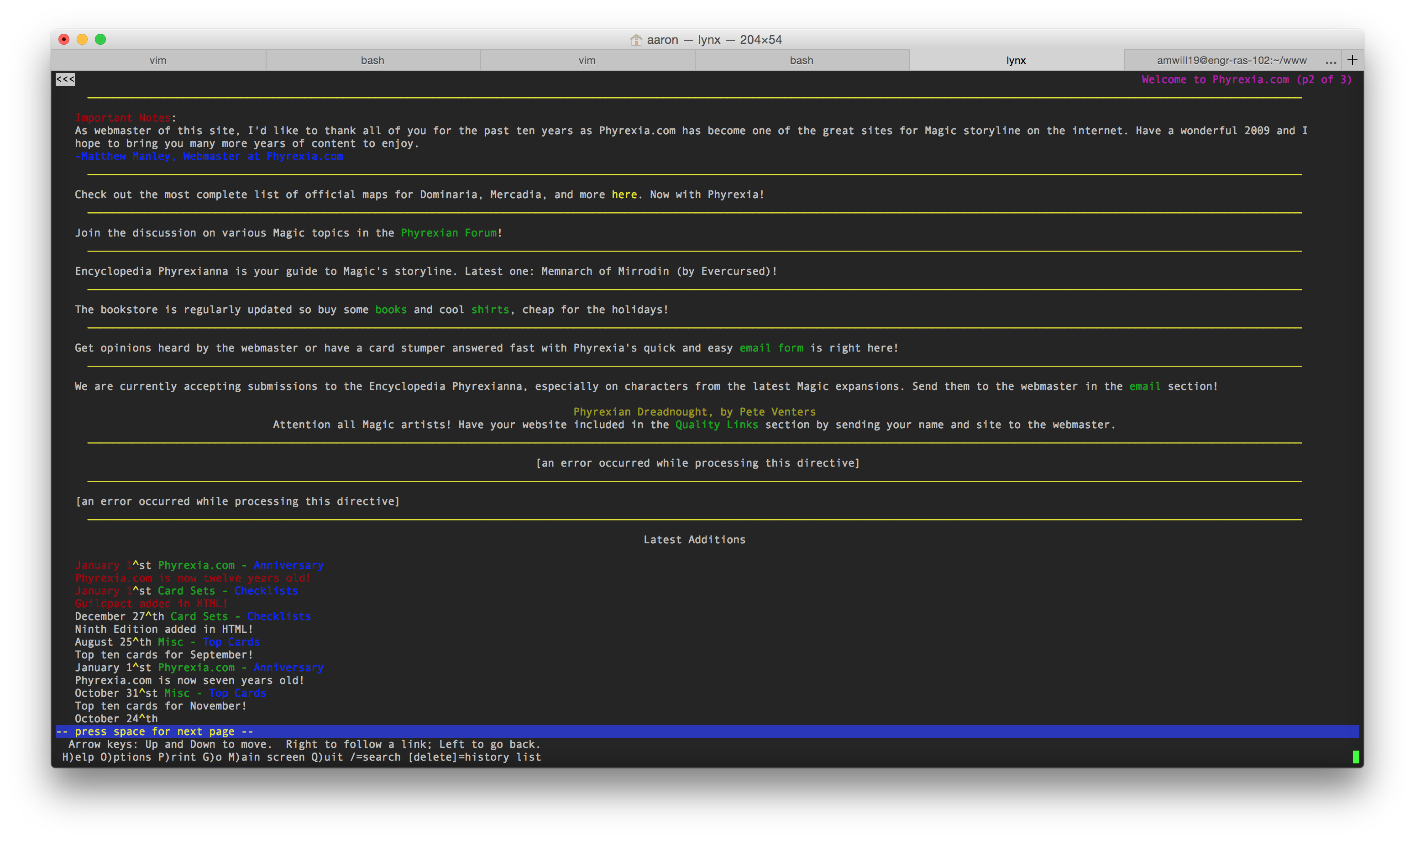Open the tab overflow ellipsis menu
Image resolution: width=1415 pixels, height=841 pixels.
coord(1331,61)
